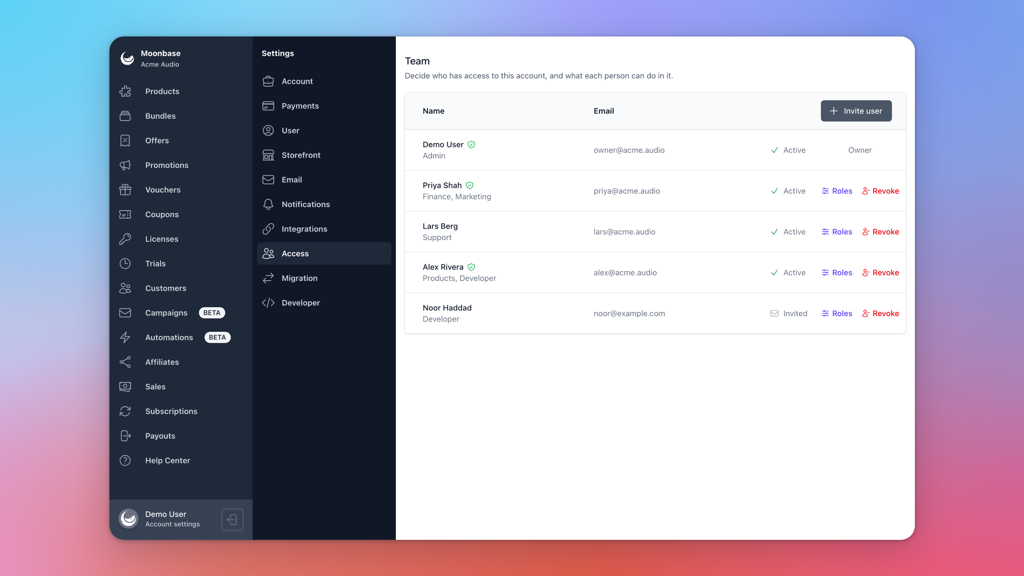Screen dimensions: 1024x576
Task: Click the verified shield beside Priya Shah
Action: 469,185
